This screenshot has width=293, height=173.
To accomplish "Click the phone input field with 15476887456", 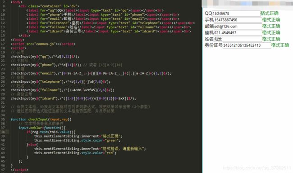I will [238, 20].
